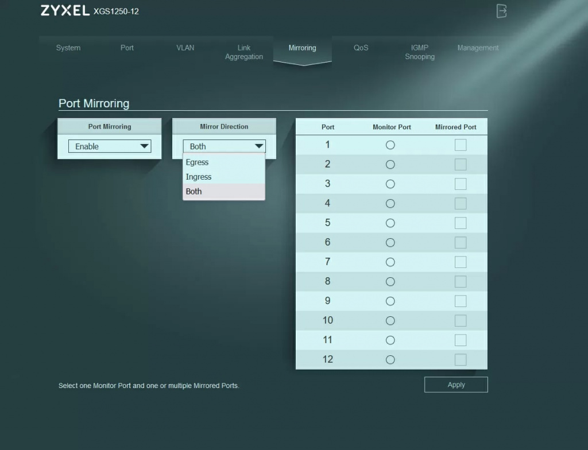Click the logout icon in top-right corner

coord(501,11)
